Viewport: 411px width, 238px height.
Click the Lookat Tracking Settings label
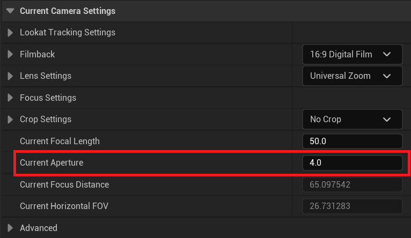click(x=68, y=33)
